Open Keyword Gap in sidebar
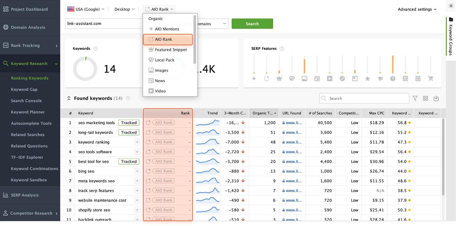 pos(24,89)
